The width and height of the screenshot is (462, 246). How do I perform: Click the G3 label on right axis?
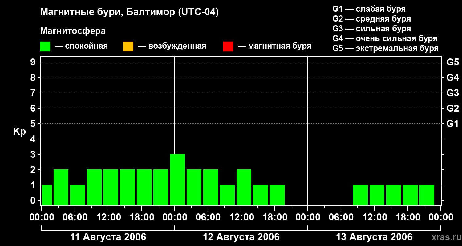click(x=452, y=93)
